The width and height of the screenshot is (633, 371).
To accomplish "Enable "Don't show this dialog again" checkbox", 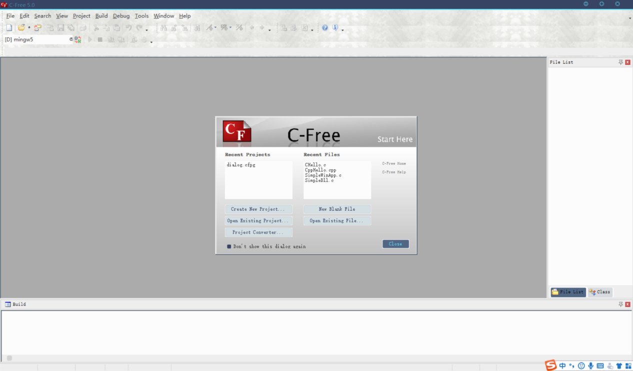I will click(x=229, y=247).
